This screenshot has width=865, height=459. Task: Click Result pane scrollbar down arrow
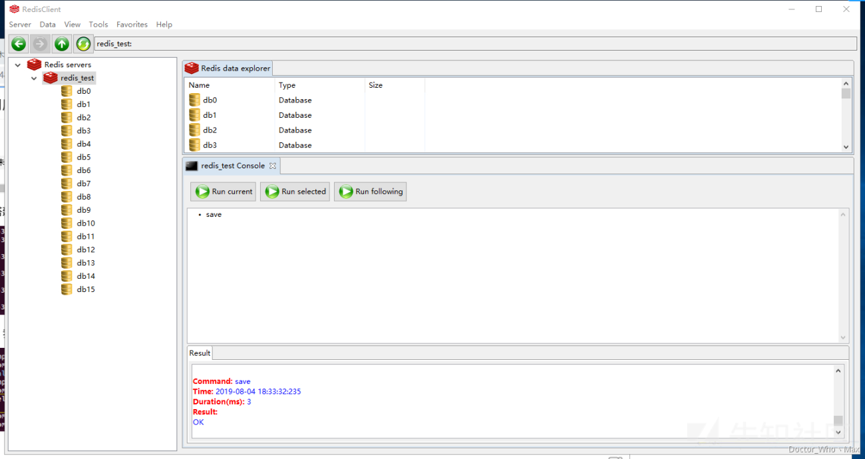coord(838,432)
